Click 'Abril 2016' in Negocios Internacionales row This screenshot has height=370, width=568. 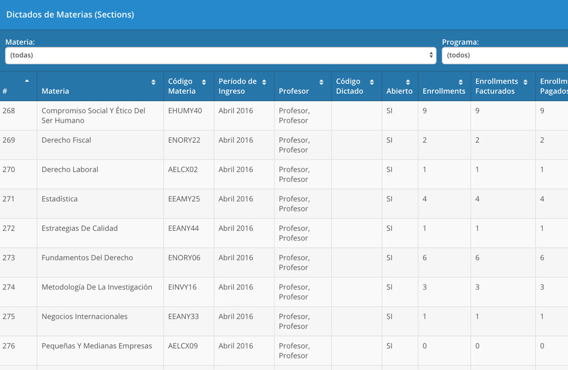pos(236,316)
